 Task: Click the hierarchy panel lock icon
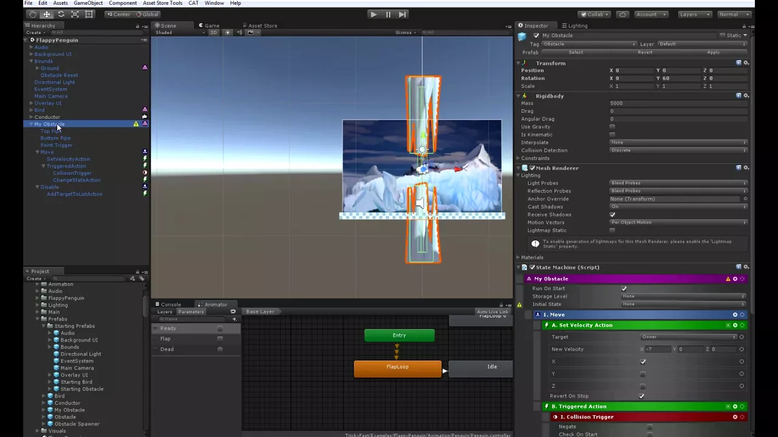coord(137,26)
